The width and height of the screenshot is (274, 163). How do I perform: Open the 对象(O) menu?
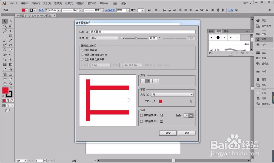click(36, 3)
